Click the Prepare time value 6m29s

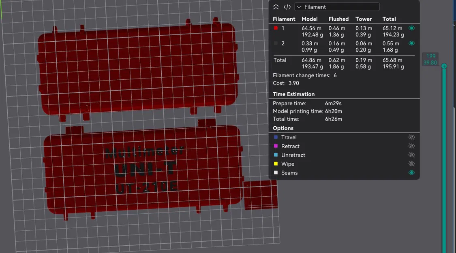coord(333,103)
